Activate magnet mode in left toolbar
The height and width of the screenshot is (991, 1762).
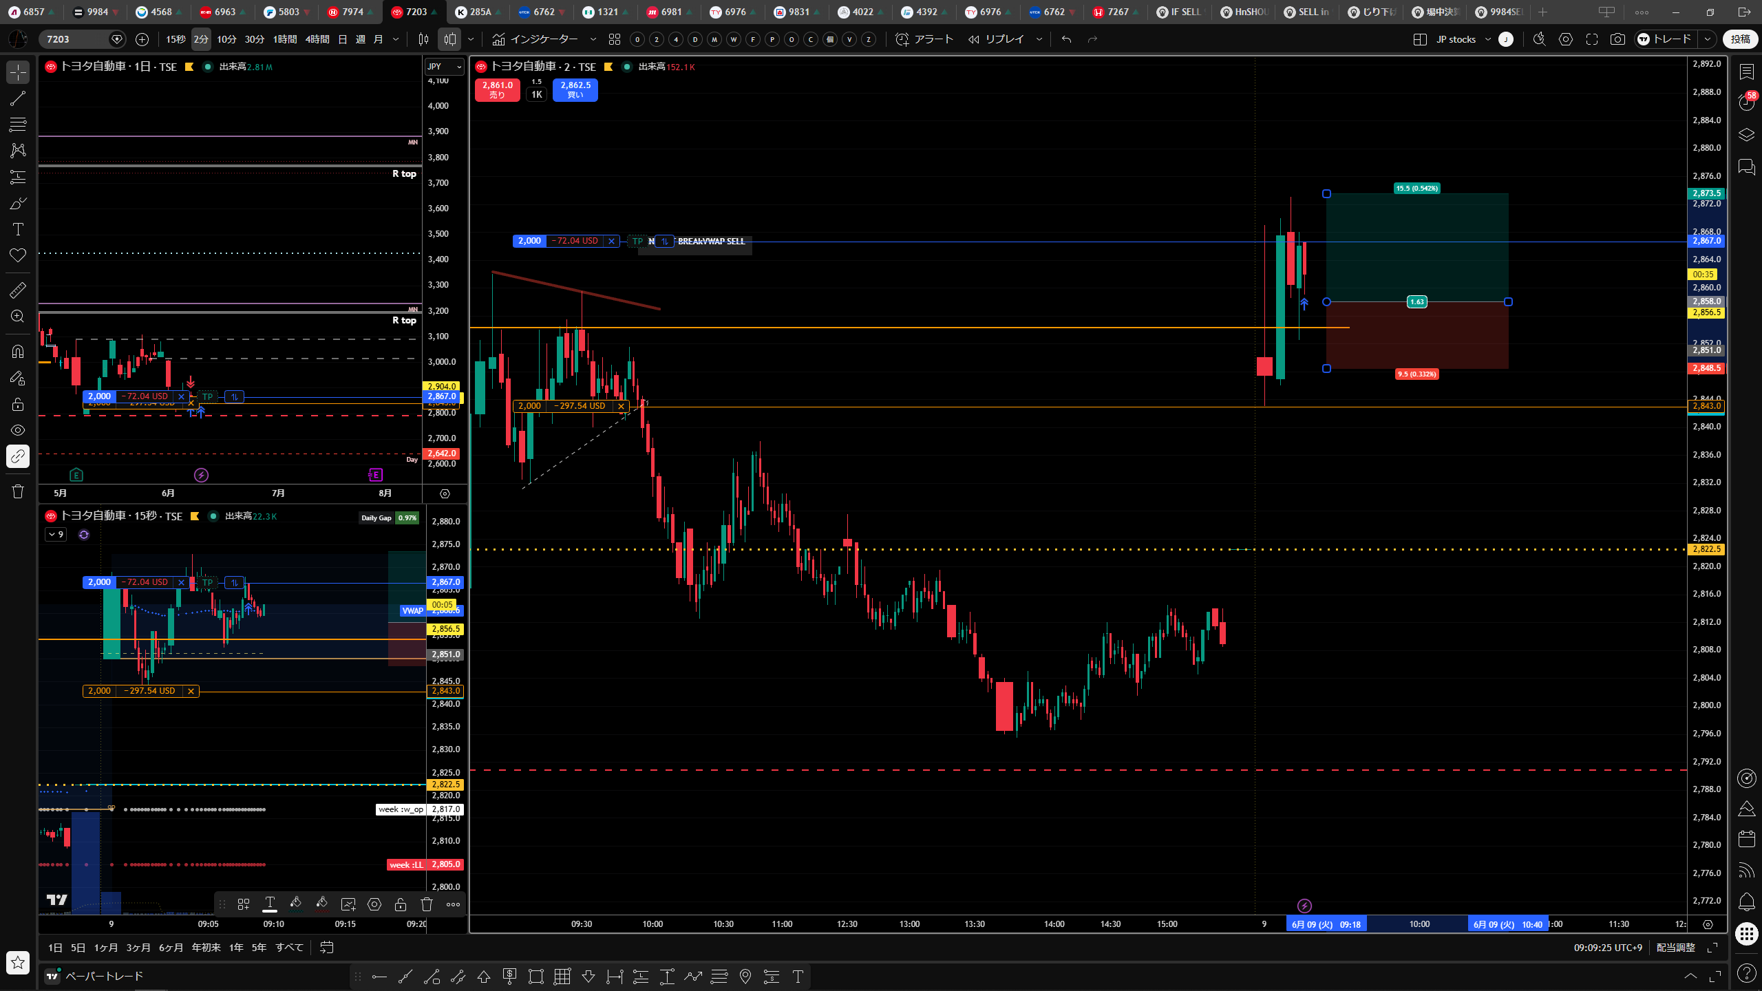pos(18,352)
